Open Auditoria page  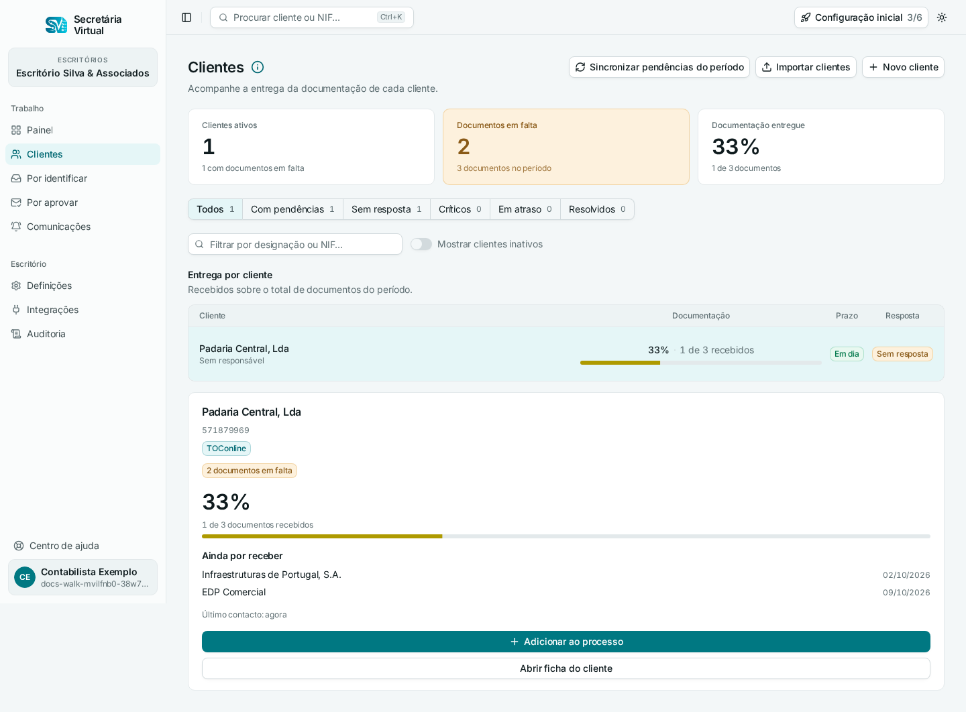[x=83, y=334]
